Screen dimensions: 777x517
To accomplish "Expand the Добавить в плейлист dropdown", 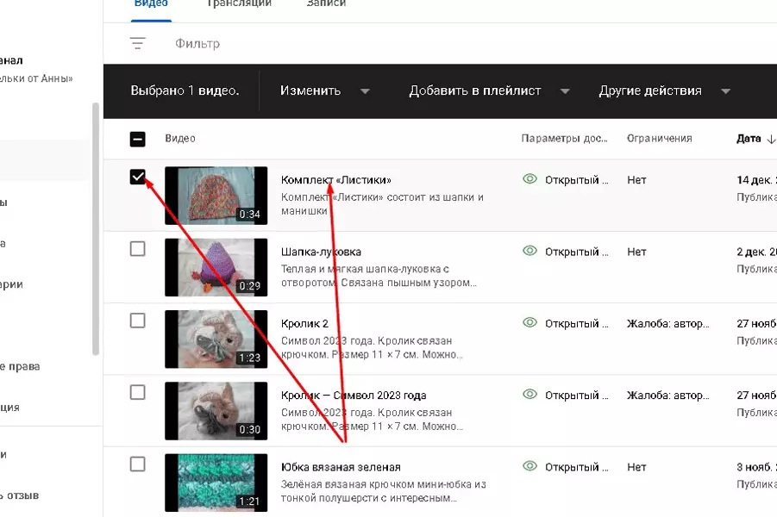I will click(489, 90).
